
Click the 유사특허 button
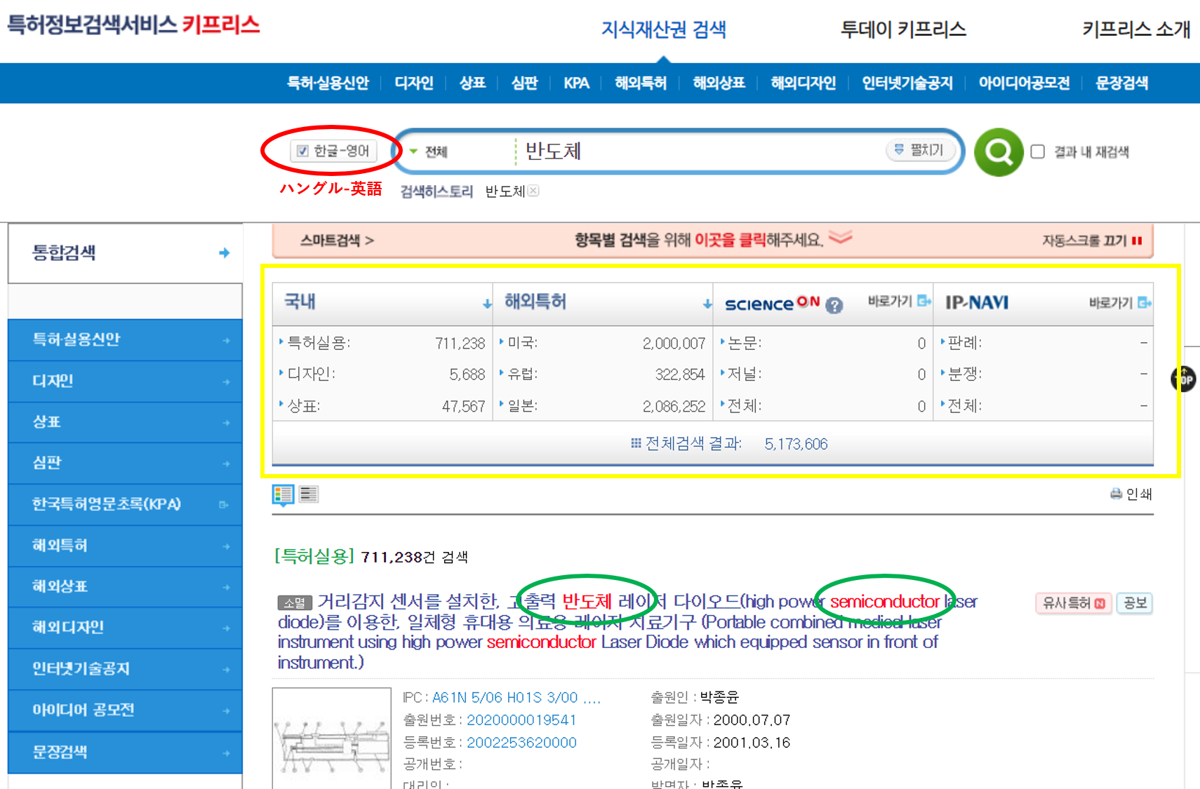click(1074, 603)
